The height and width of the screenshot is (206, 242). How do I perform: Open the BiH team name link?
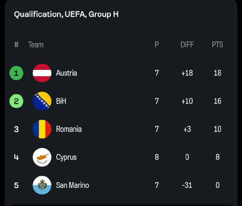point(61,101)
